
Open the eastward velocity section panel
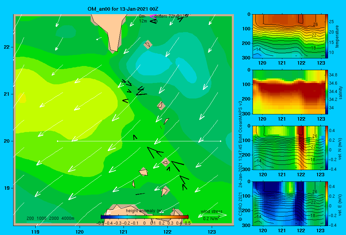289,204
